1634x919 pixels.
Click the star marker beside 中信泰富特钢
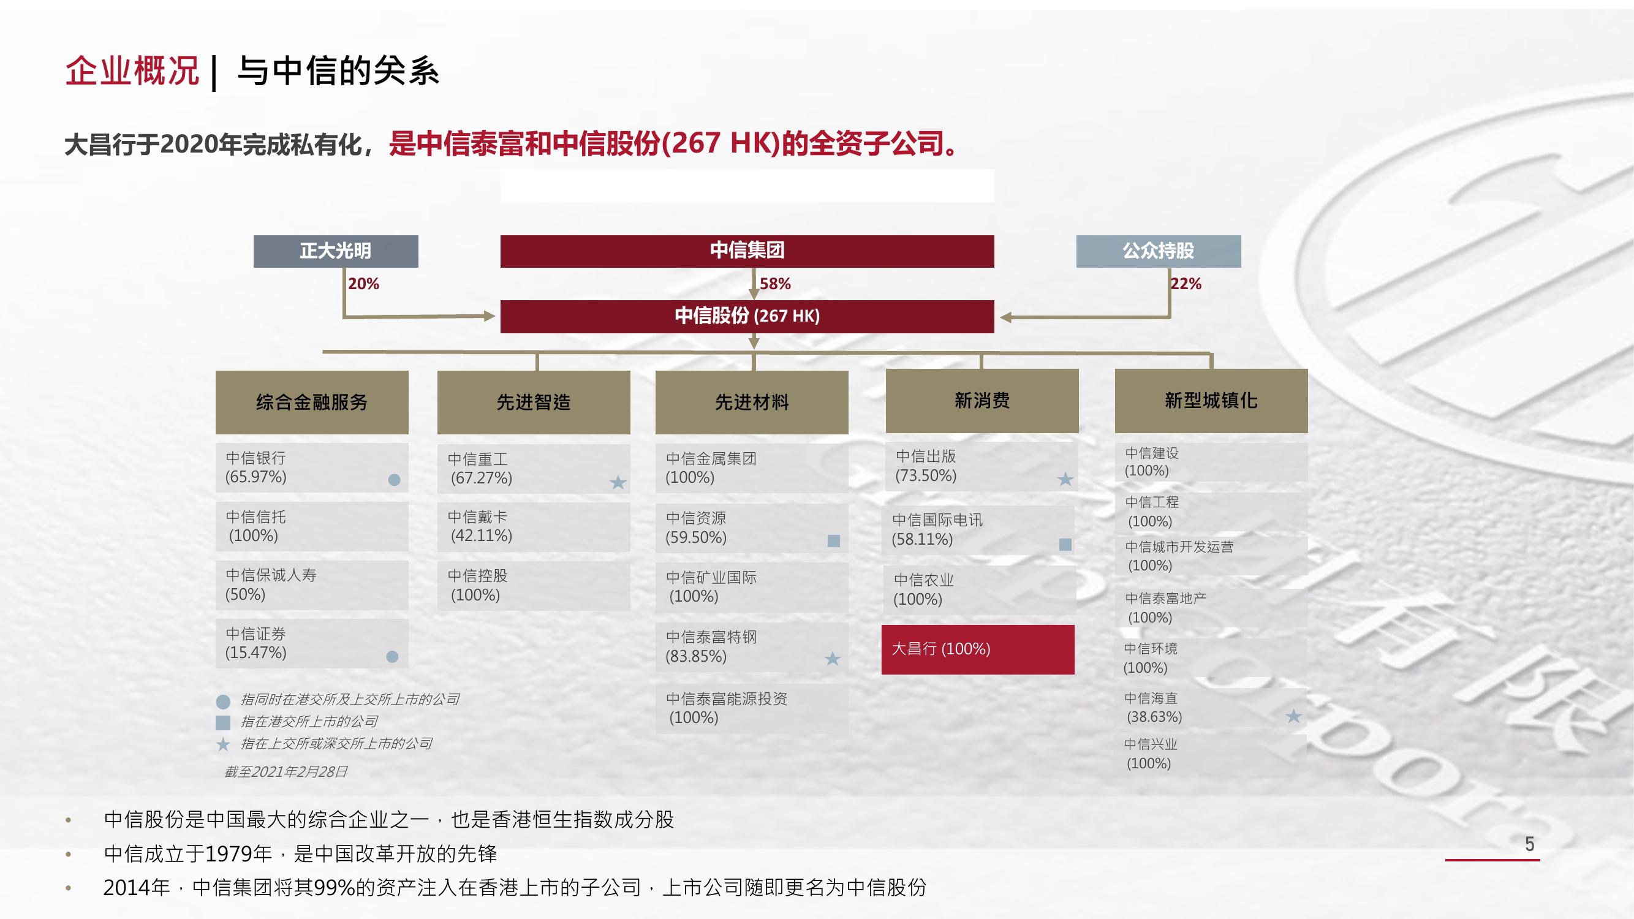pos(832,659)
